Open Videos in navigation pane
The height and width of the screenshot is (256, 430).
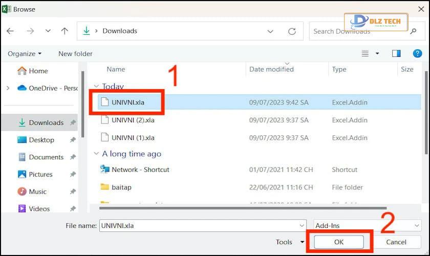pos(34,208)
